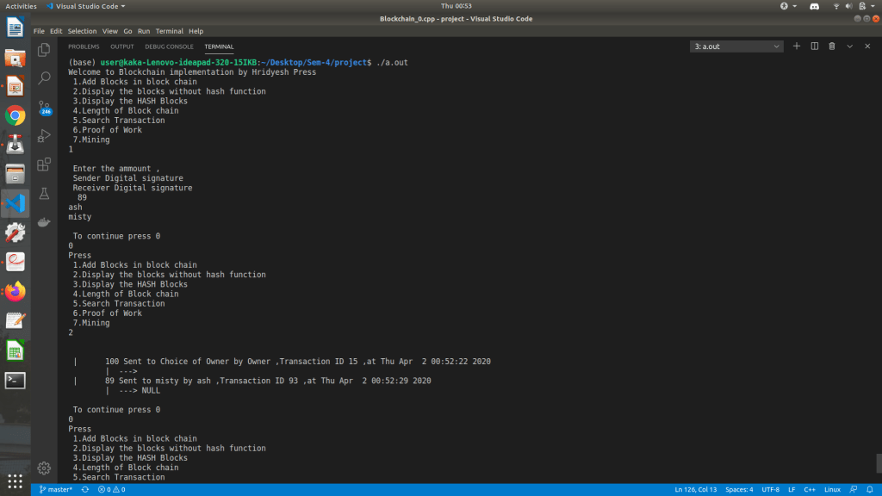The image size is (882, 496).
Task: Click the master branch in status bar
Action: point(56,489)
